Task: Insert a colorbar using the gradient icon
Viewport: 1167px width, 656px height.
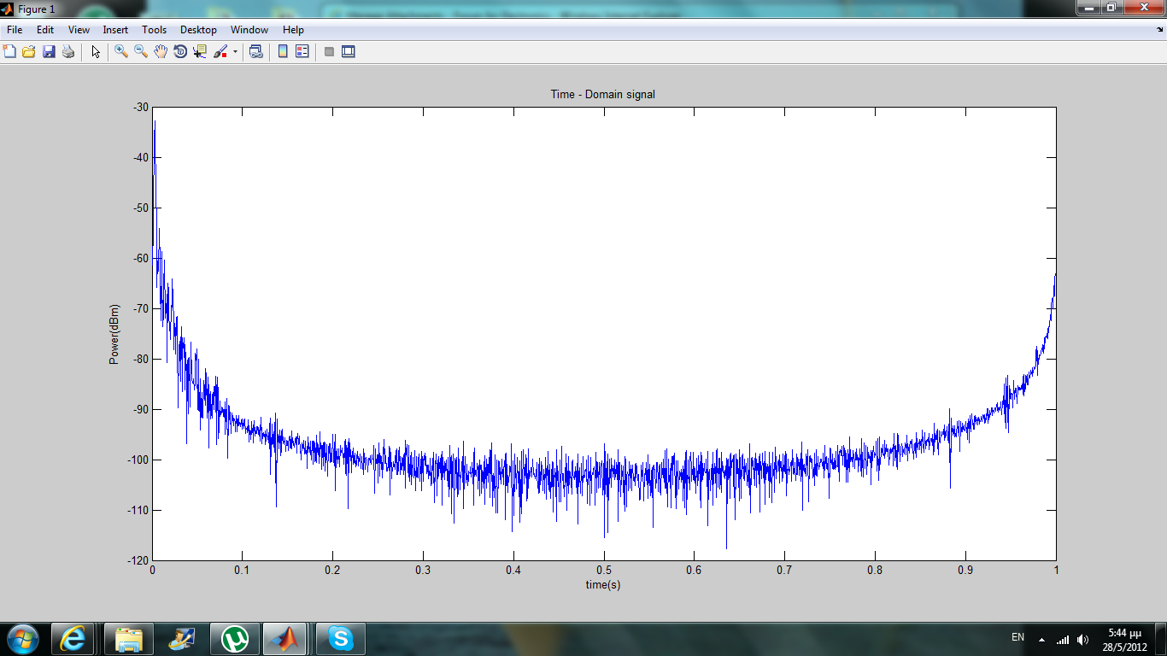Action: 283,52
